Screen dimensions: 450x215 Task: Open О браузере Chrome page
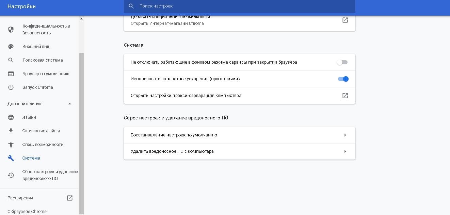(x=27, y=211)
